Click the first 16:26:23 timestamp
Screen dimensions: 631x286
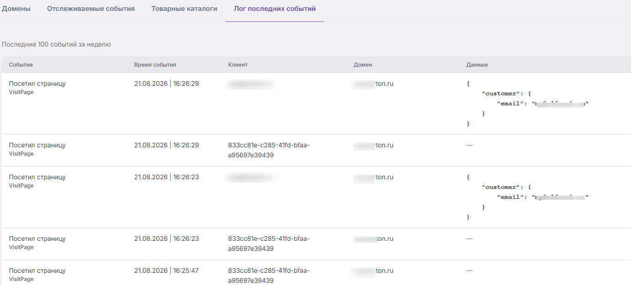(x=167, y=177)
